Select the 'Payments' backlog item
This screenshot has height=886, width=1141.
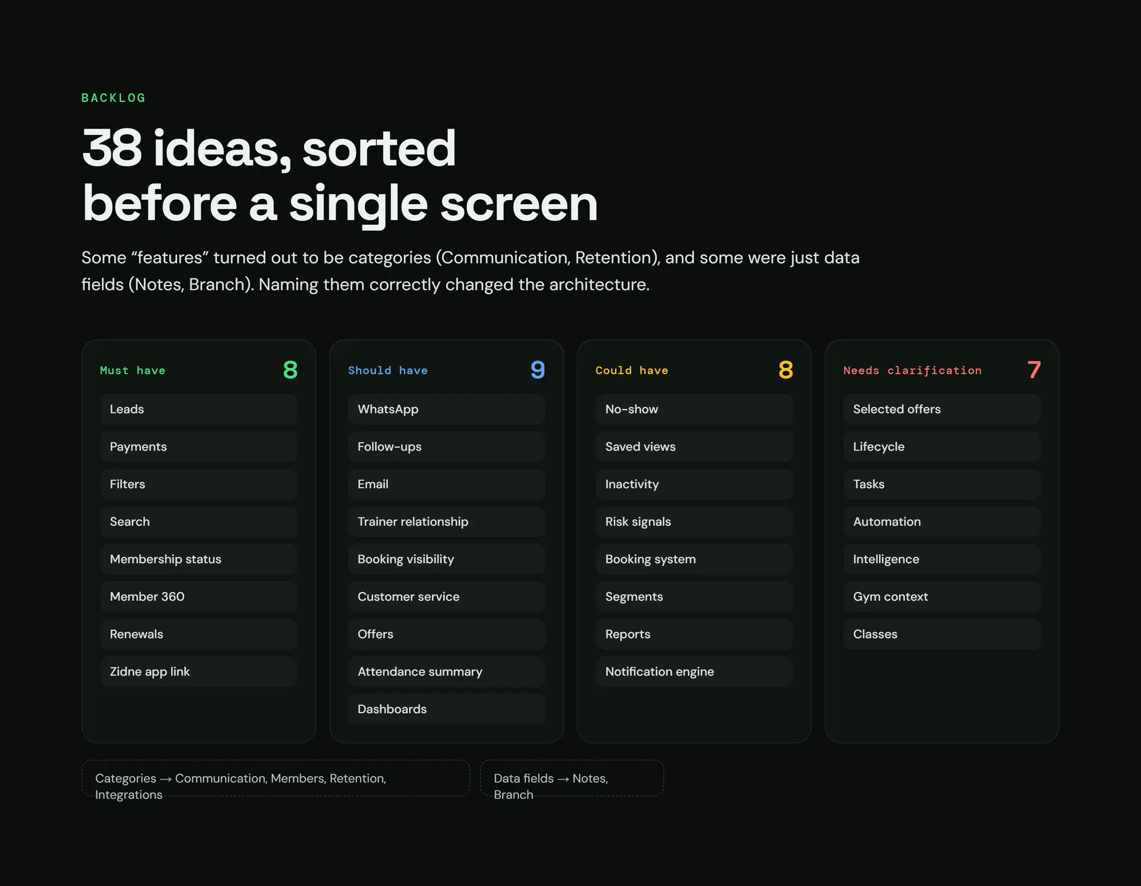coord(199,447)
